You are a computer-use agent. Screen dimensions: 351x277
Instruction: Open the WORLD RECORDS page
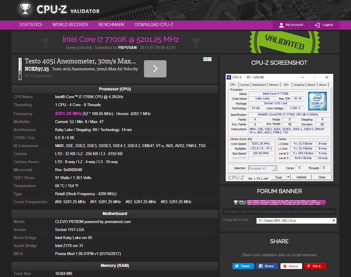(70, 25)
